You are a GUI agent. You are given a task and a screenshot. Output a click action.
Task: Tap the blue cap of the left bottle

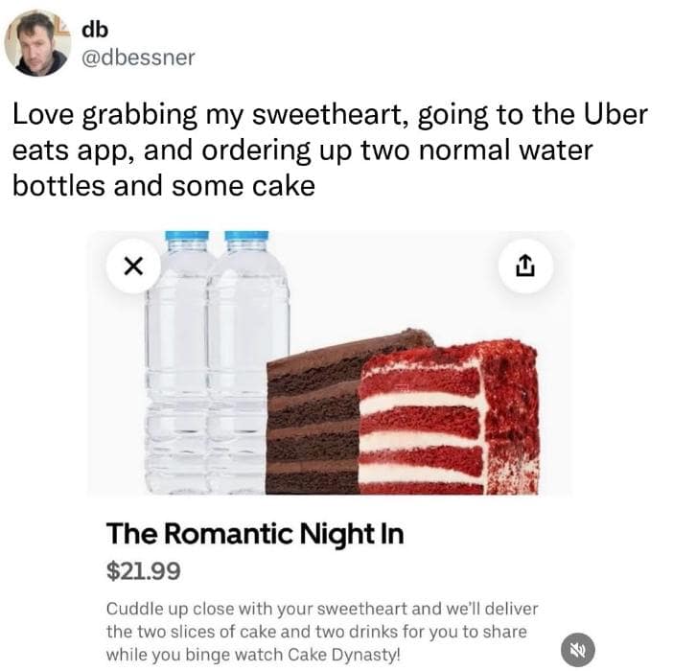click(x=186, y=237)
